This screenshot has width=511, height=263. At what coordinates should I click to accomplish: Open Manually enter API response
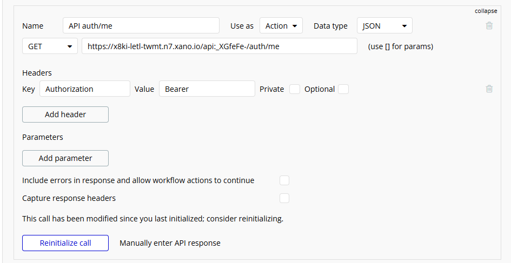point(170,243)
